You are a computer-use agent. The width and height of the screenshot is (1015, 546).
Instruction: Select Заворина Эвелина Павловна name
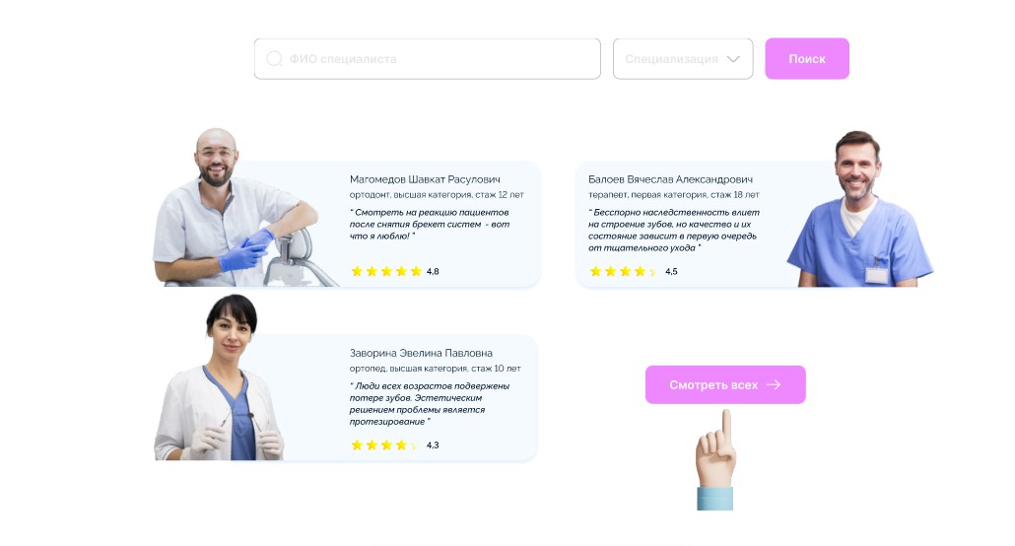[421, 353]
